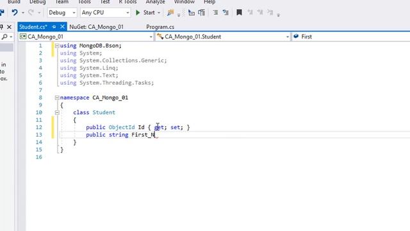This screenshot has height=231, width=410.
Task: Collapse the class Student block
Action: pos(57,113)
